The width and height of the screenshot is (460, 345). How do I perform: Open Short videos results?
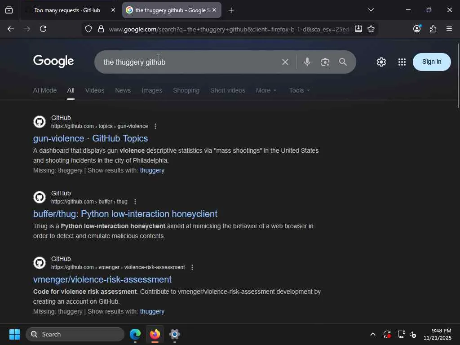[228, 91]
